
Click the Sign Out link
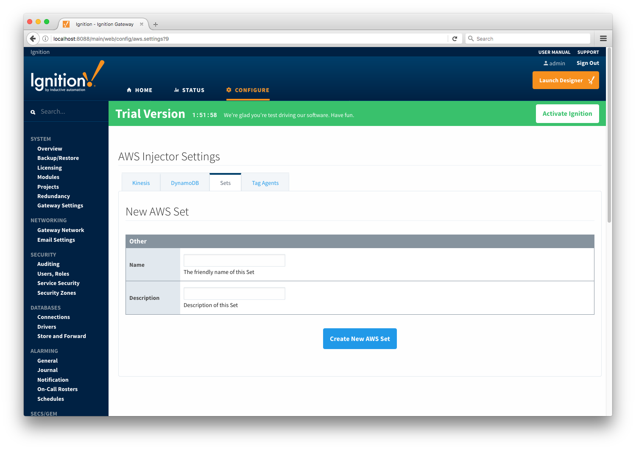(x=588, y=63)
